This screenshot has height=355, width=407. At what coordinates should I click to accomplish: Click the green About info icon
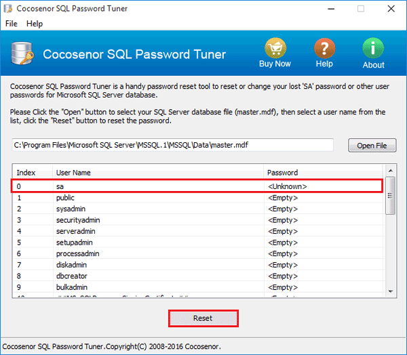[x=373, y=48]
